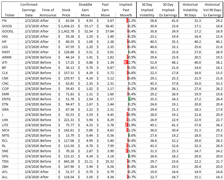Select GOOG straddle move 55.17
224x180 pixels.
click(x=85, y=26)
